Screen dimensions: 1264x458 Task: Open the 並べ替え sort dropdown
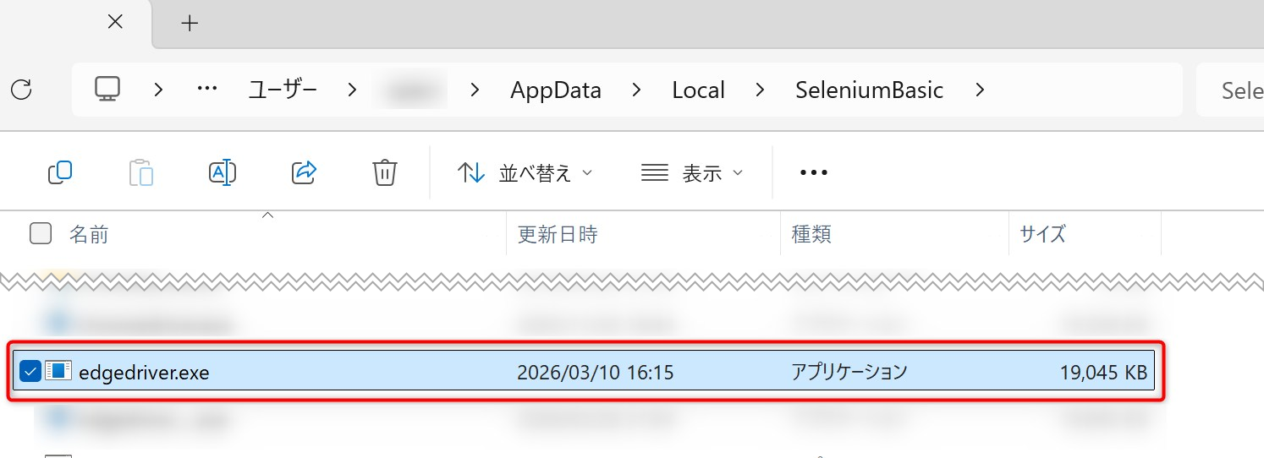pos(525,173)
